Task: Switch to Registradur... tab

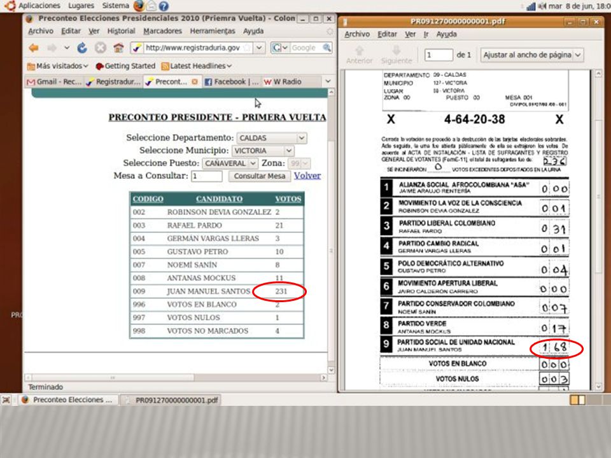Action: 113,82
